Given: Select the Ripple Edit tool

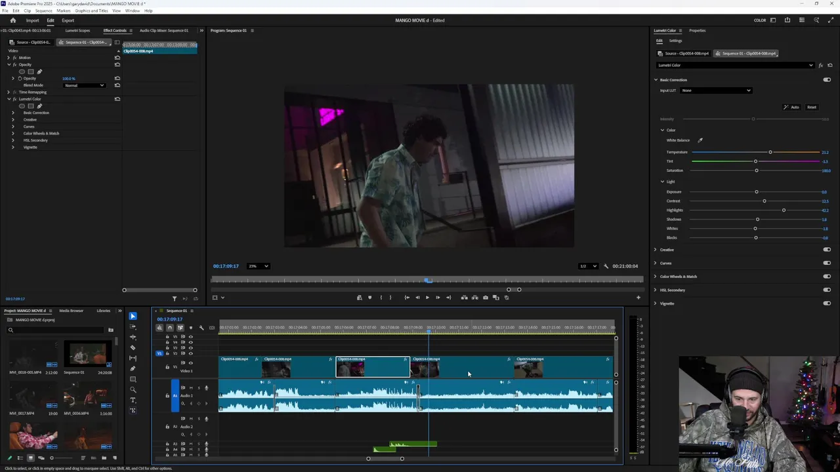Looking at the screenshot, I should click(x=133, y=337).
